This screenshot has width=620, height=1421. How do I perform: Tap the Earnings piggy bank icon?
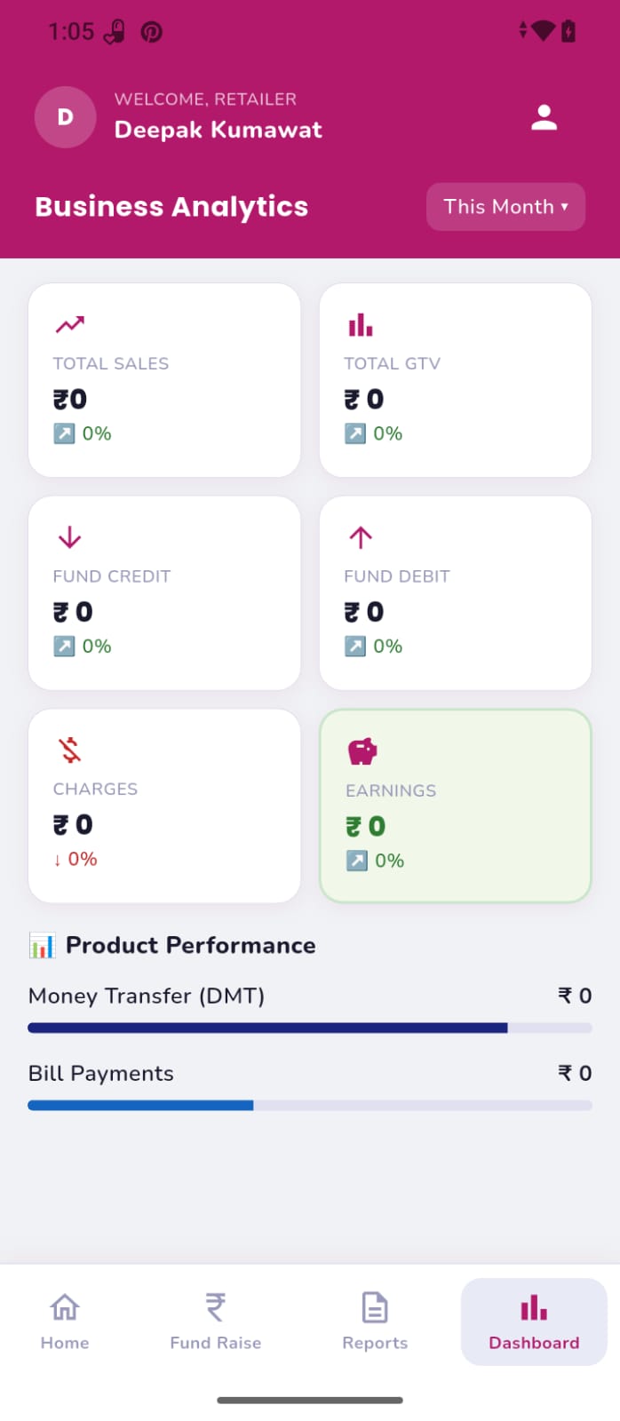click(x=362, y=751)
